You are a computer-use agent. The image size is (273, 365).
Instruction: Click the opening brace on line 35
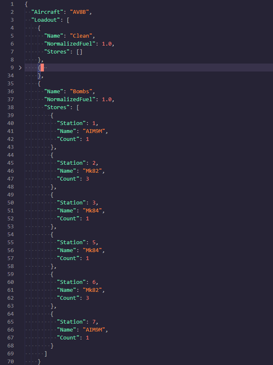coord(39,84)
